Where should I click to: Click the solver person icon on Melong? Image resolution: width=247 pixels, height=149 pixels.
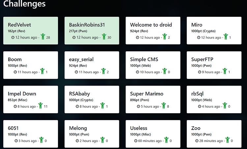(102, 140)
